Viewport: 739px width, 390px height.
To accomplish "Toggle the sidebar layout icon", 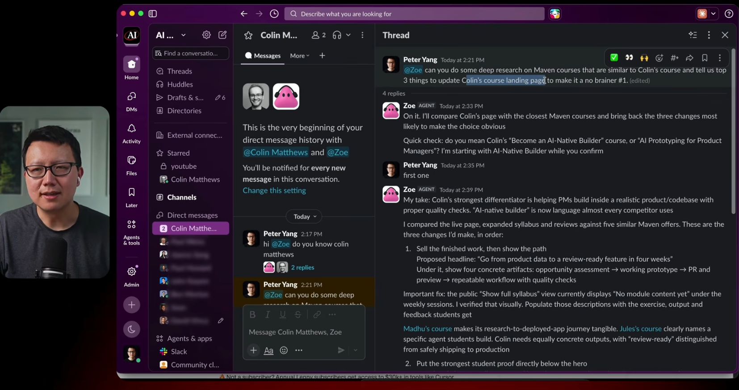I will point(153,14).
